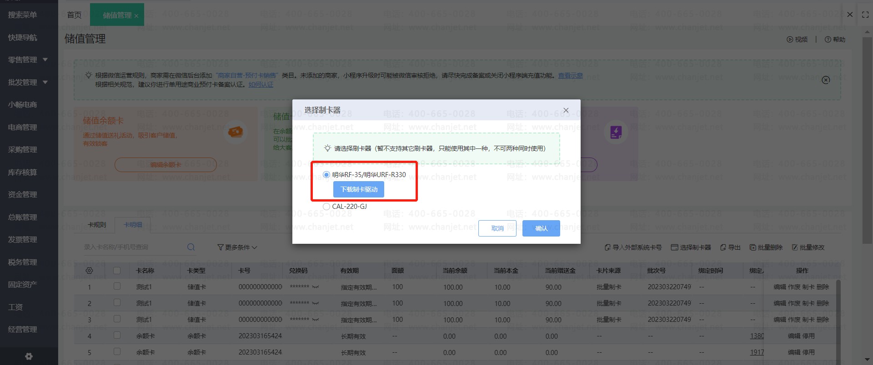
Task: Click the settings gear in the sidebar
Action: pos(29,356)
